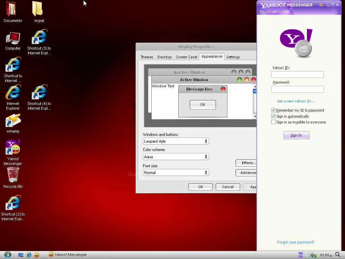The image size is (345, 259).
Task: Select Shortcut (3) to Internet Explorer icon
Action: [x=39, y=42]
